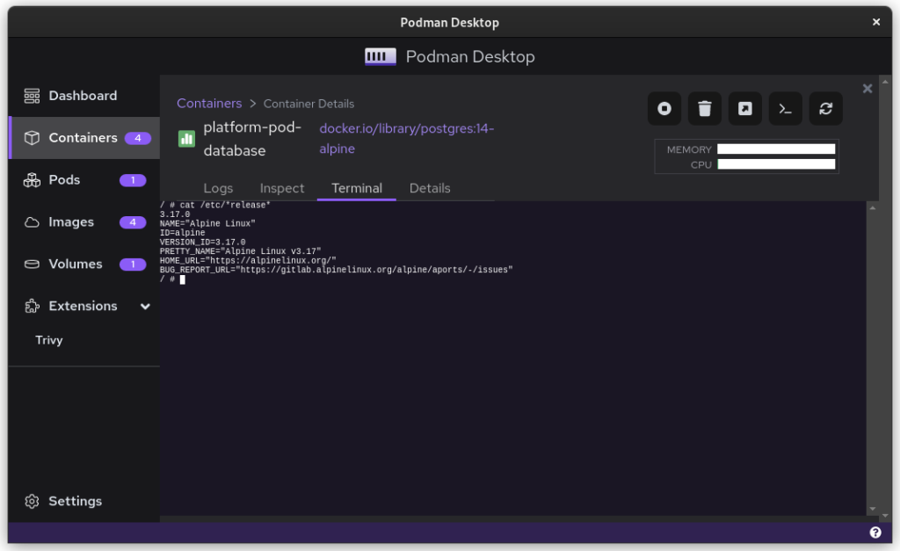The image size is (900, 551).
Task: Open a terminal session for the container
Action: pyautogui.click(x=785, y=108)
